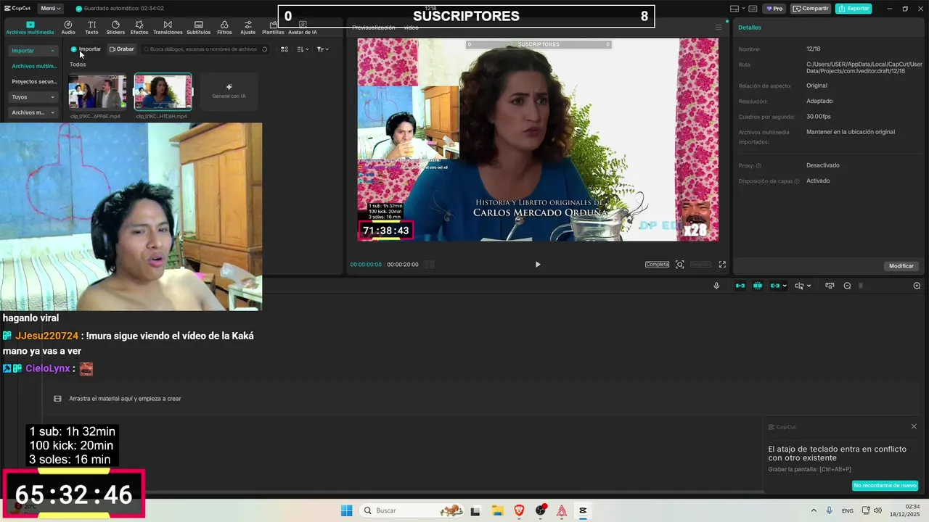The height and width of the screenshot is (522, 929).
Task: Select Proyectos secun... in the sidebar
Action: point(33,82)
